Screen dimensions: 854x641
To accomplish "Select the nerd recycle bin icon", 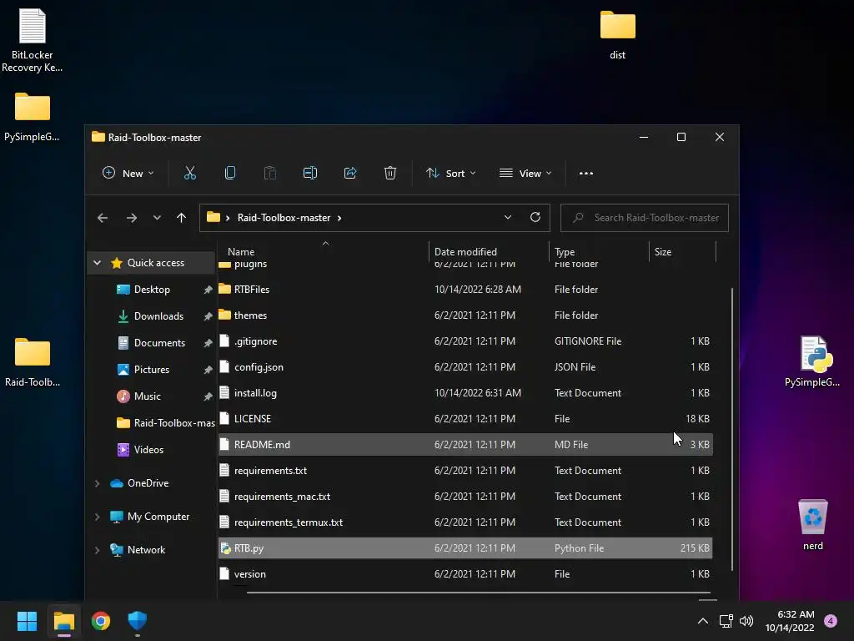I will [x=812, y=525].
